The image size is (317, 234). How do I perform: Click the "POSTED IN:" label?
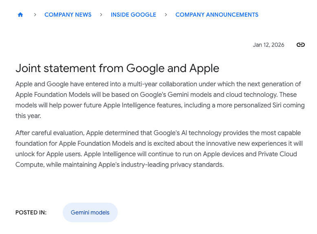[x=31, y=212]
